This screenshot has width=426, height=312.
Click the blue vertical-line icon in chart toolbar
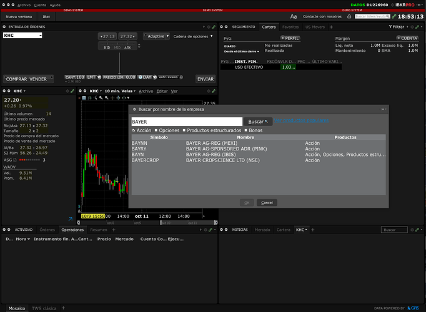point(118,98)
